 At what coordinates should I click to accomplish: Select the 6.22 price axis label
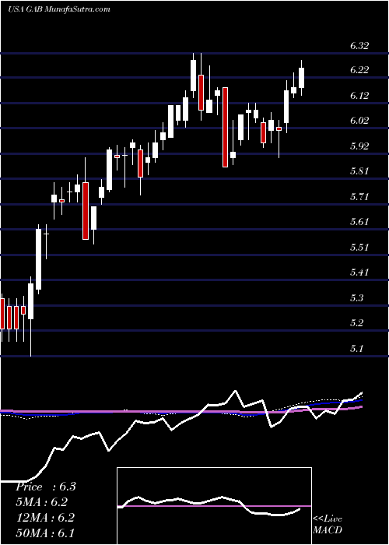click(x=359, y=70)
